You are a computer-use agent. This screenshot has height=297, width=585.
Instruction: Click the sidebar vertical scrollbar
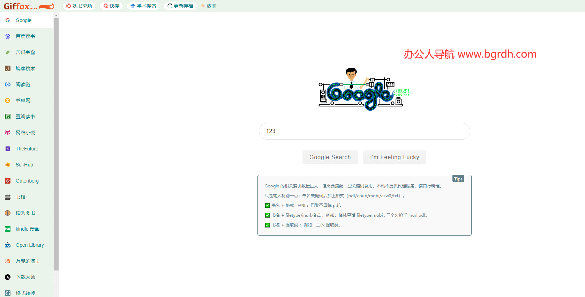[x=57, y=144]
